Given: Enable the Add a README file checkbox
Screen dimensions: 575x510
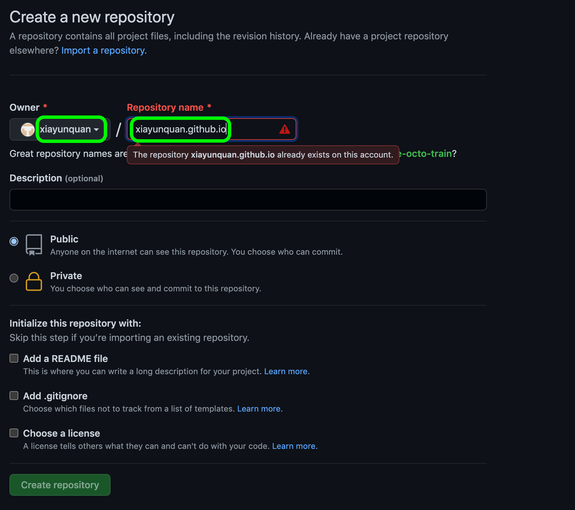Looking at the screenshot, I should pyautogui.click(x=14, y=358).
